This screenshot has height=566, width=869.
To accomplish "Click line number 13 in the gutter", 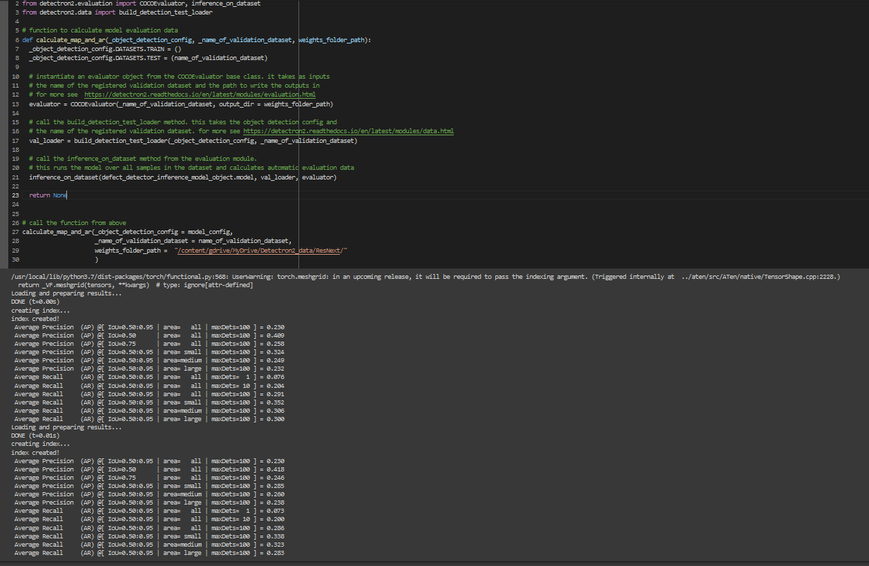I will point(15,104).
